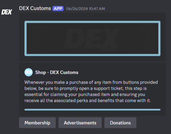Viewport: 171px width, 134px height.
Task: Open the Membership shop button
Action: (37, 123)
